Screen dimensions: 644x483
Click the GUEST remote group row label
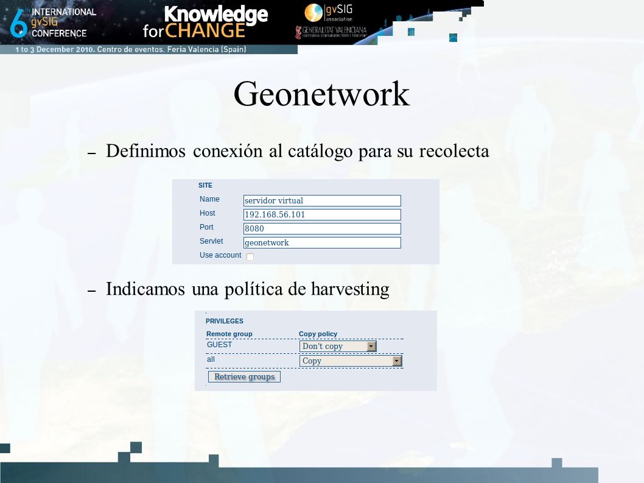coord(219,345)
